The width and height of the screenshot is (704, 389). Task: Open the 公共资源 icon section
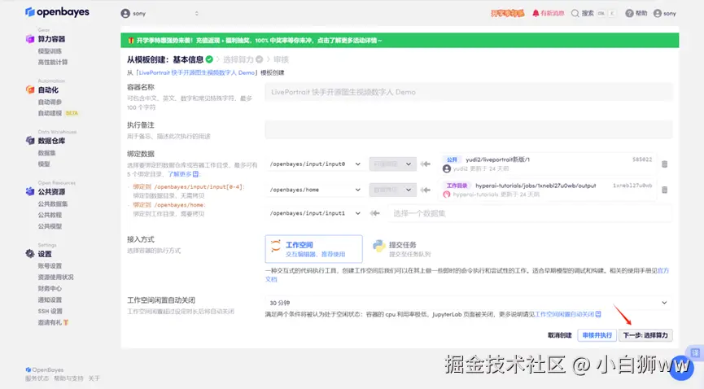tap(30, 191)
